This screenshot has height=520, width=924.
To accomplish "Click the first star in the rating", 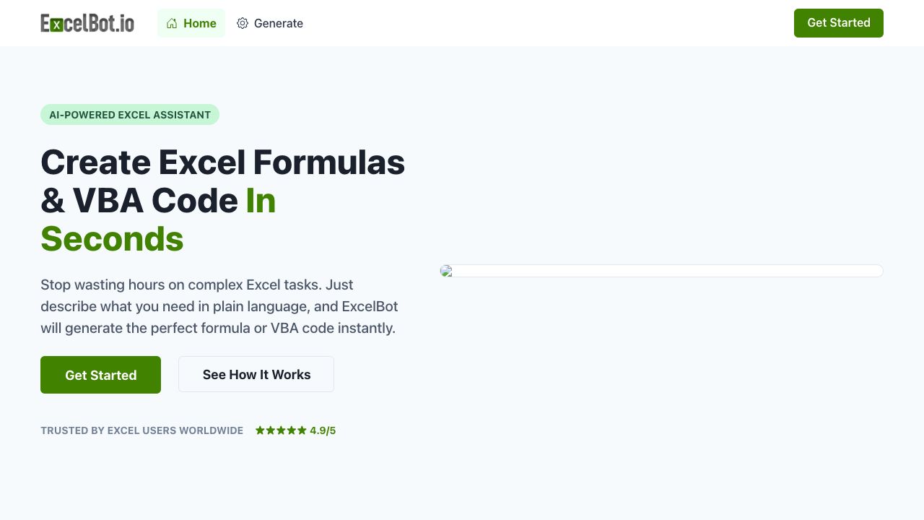I will (x=260, y=430).
